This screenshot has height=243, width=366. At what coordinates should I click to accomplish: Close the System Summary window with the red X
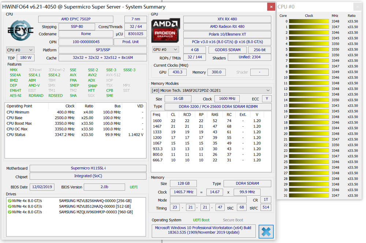pyautogui.click(x=271, y=7)
